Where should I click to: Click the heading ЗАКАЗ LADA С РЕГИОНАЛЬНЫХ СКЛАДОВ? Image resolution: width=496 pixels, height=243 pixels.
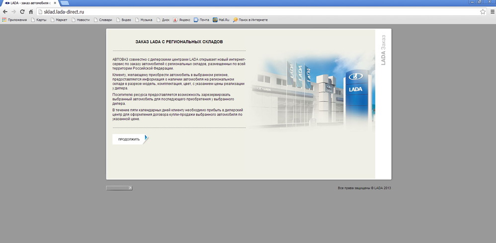click(179, 42)
